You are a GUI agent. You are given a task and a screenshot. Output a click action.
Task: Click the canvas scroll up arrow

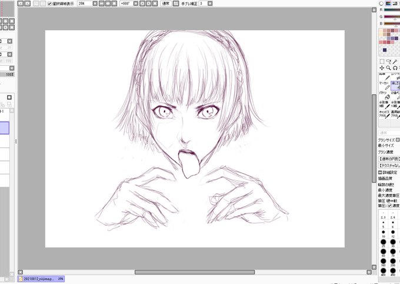click(374, 10)
